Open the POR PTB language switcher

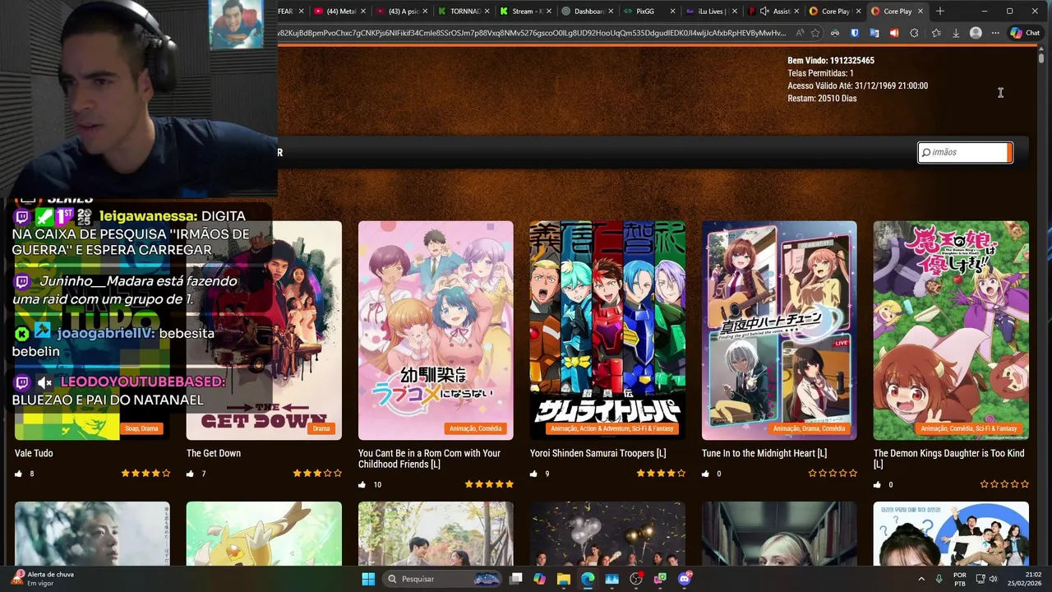point(960,579)
